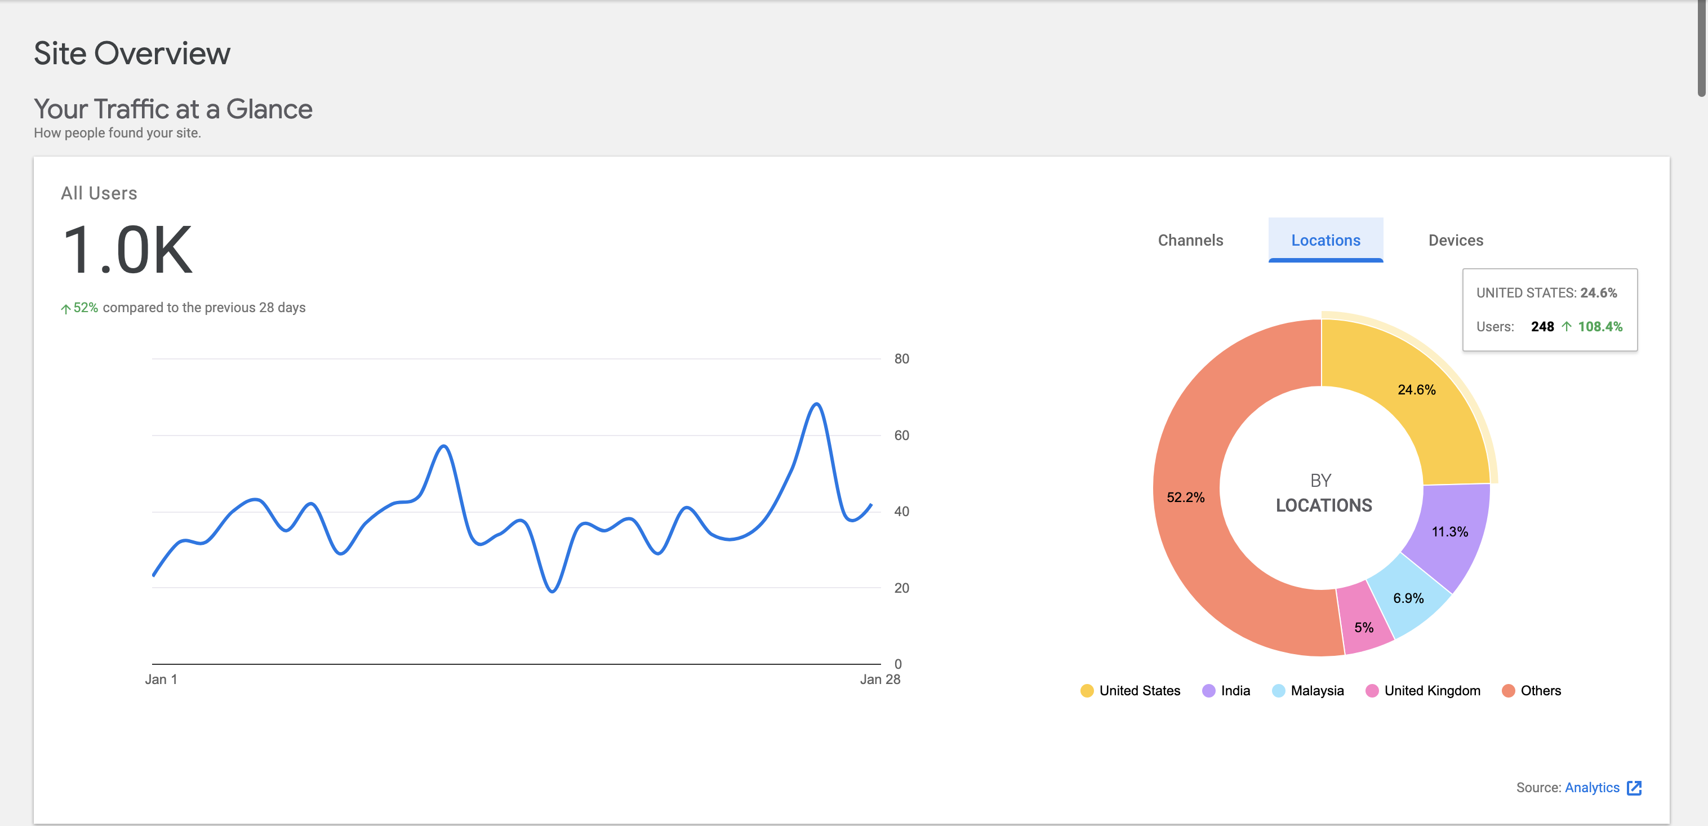Toggle the India series via legend label

pyautogui.click(x=1235, y=690)
